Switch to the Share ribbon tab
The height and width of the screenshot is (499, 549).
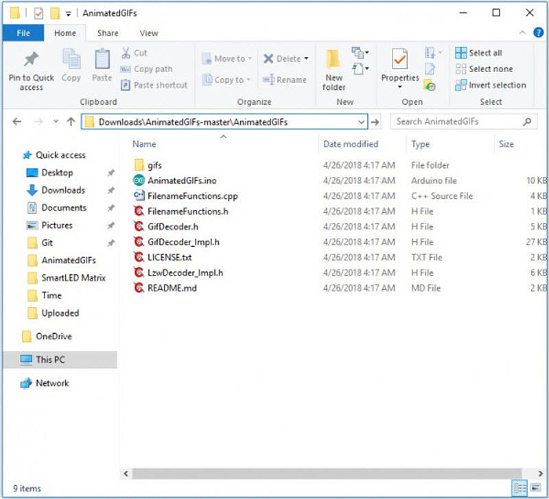coord(108,33)
